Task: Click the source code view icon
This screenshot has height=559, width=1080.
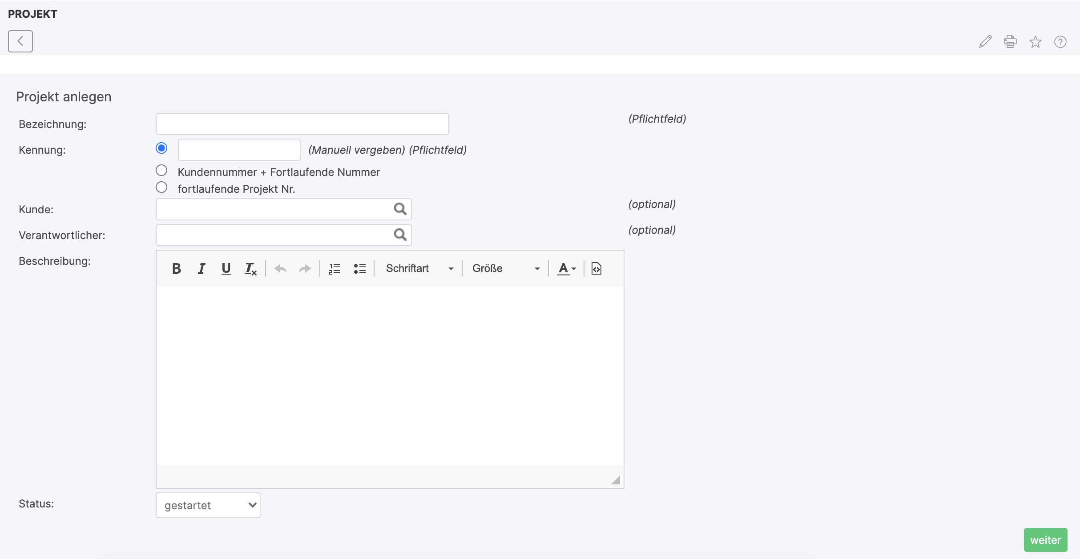Action: [596, 268]
